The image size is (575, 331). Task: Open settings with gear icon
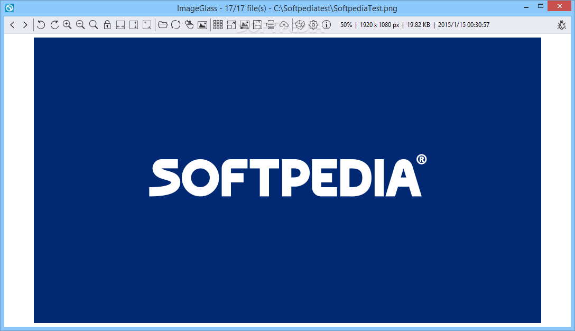313,25
